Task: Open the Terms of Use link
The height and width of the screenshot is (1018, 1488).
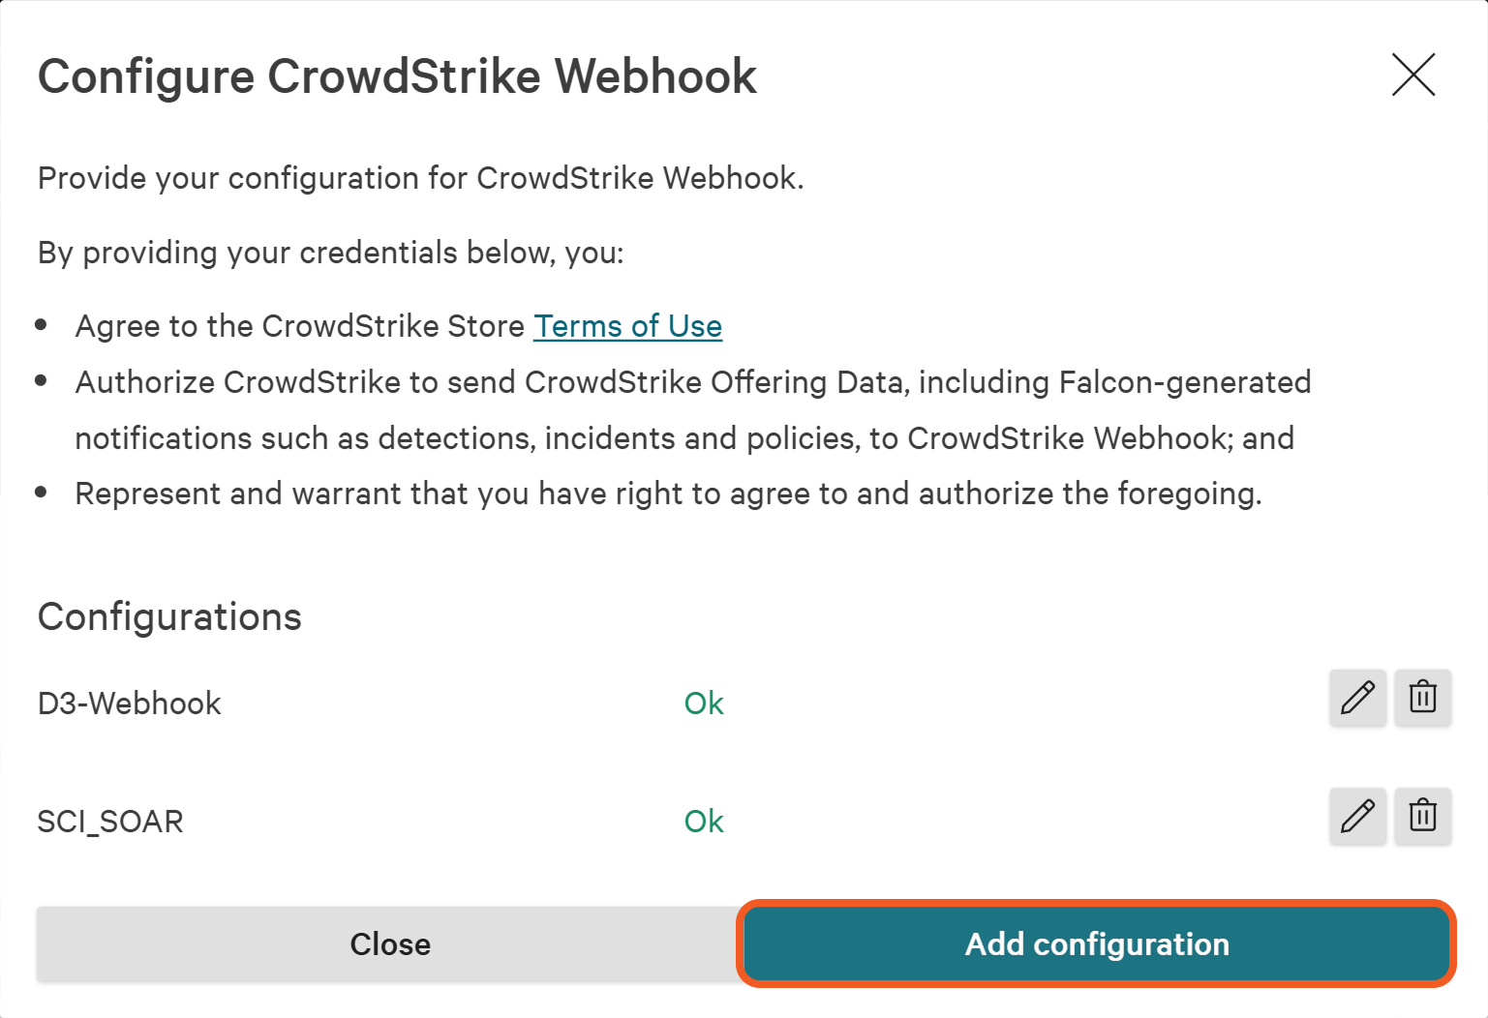Action: tap(627, 326)
